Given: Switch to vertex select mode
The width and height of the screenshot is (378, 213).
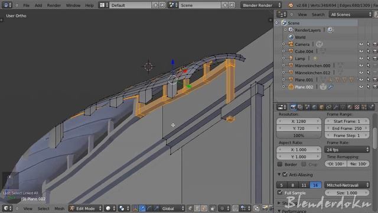Looking at the screenshot, I should coord(190,208).
